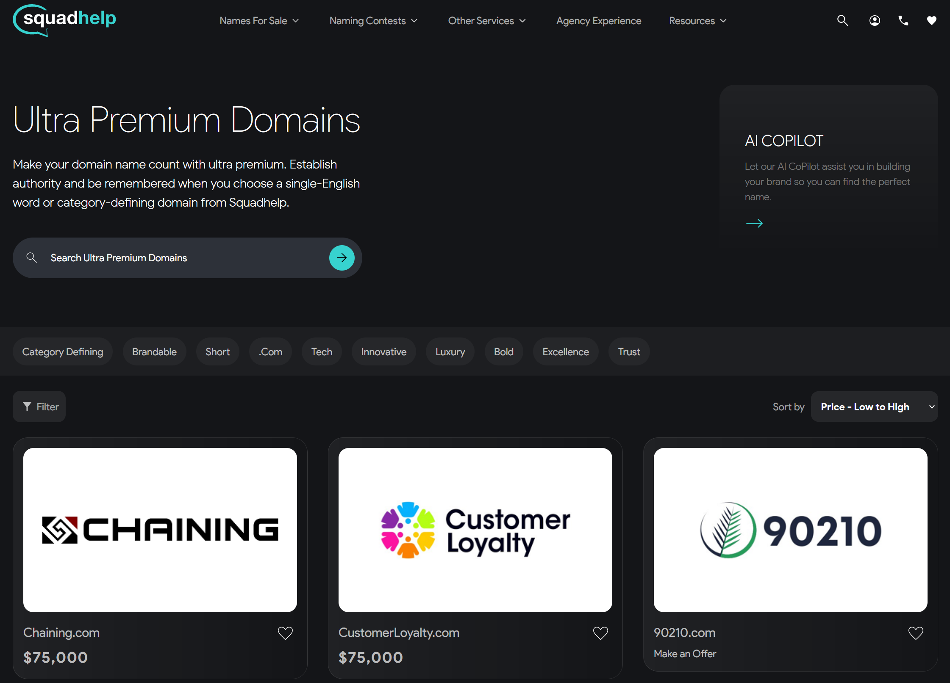Open the Chaining.com domain link
Image resolution: width=950 pixels, height=683 pixels.
click(61, 632)
